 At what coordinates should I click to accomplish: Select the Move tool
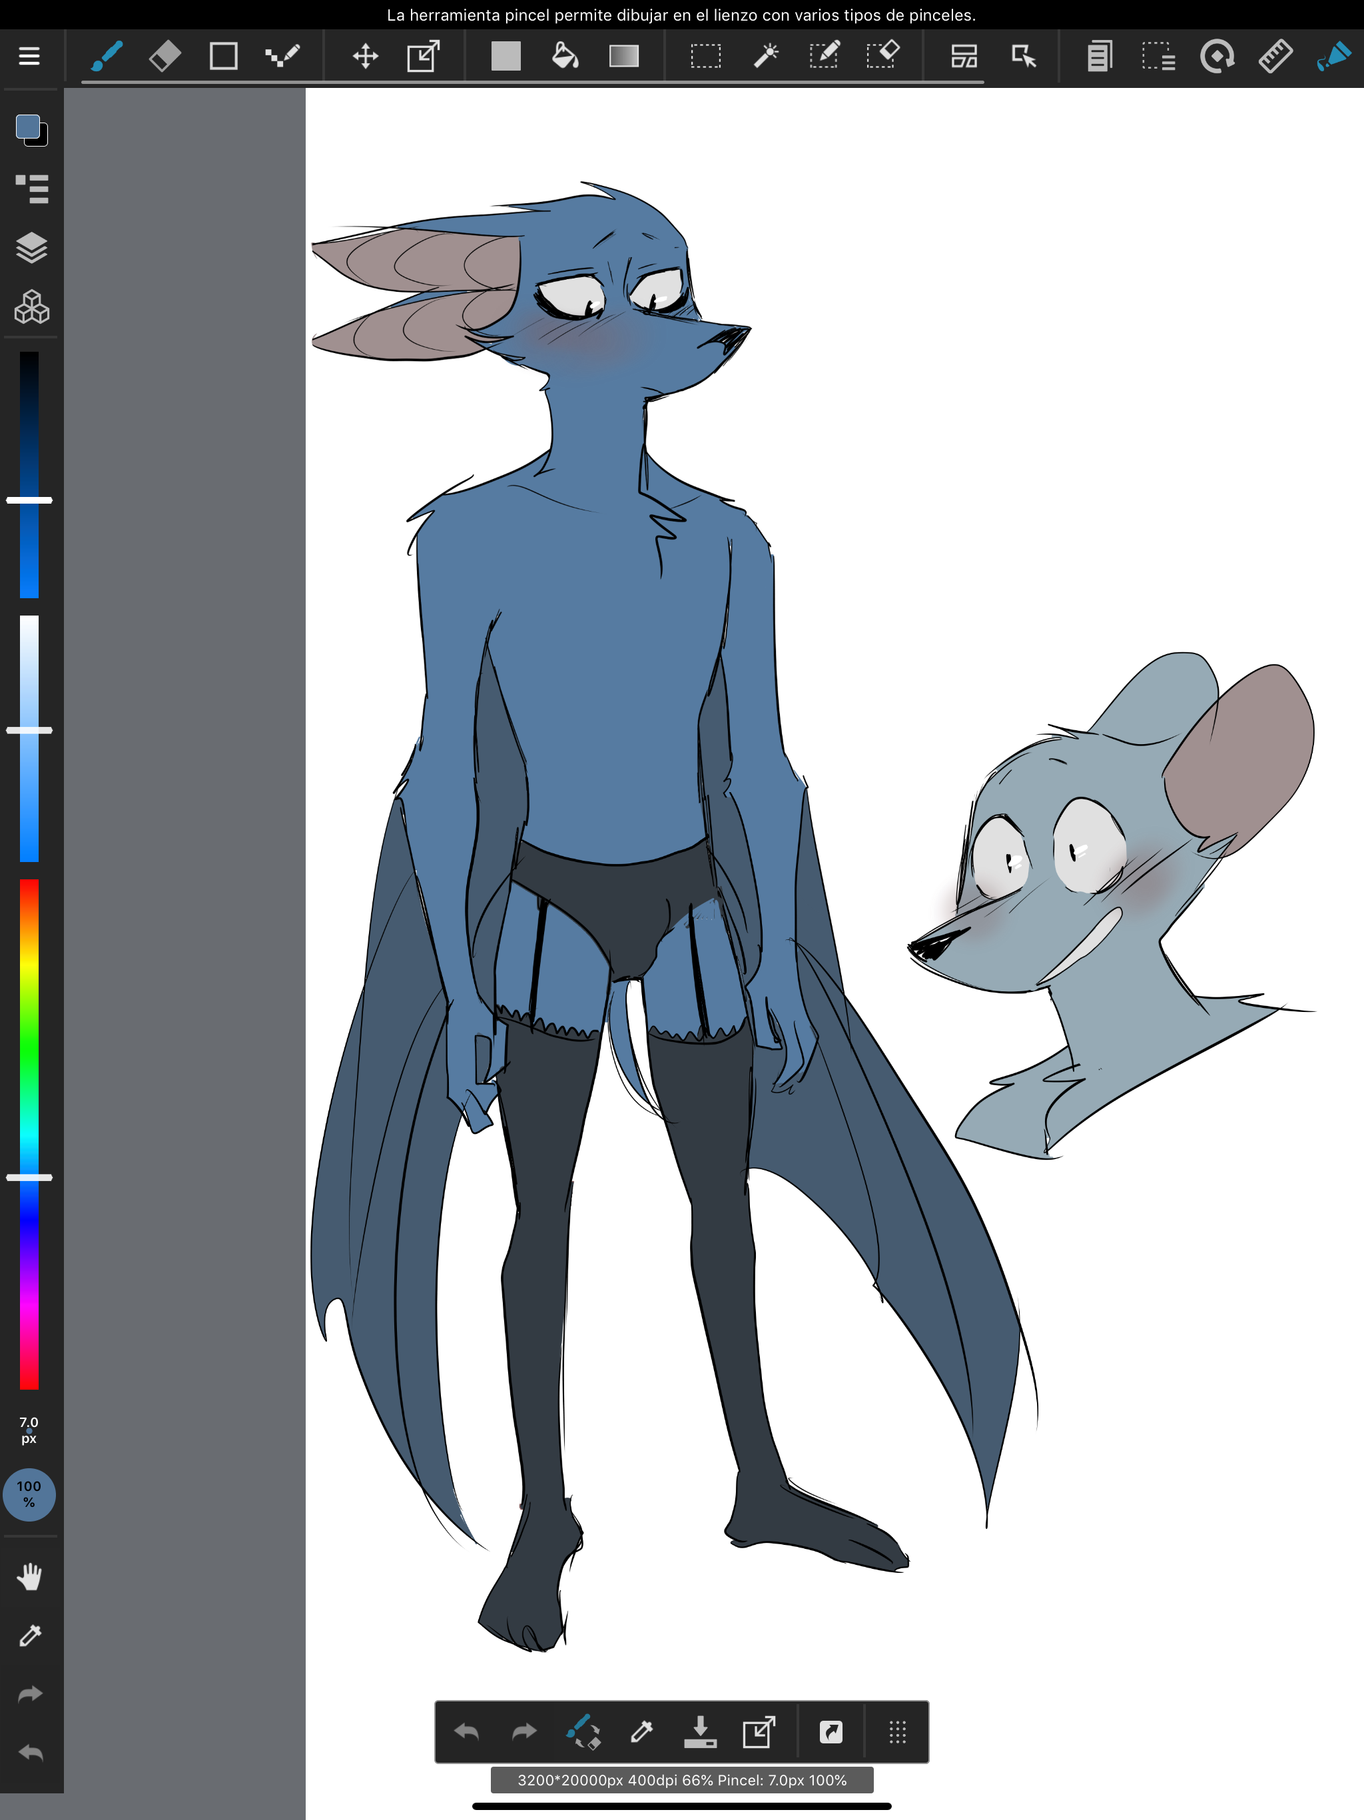pos(365,56)
